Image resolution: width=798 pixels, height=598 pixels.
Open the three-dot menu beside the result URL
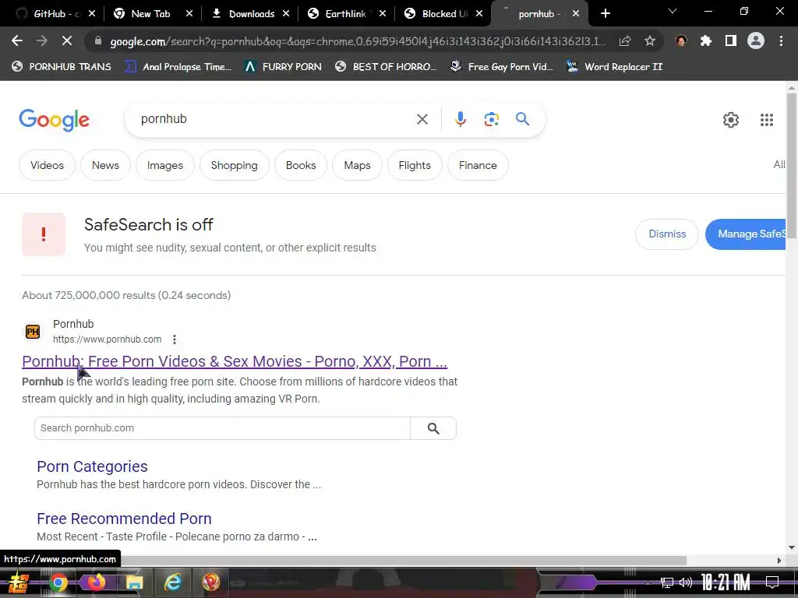[x=175, y=339]
